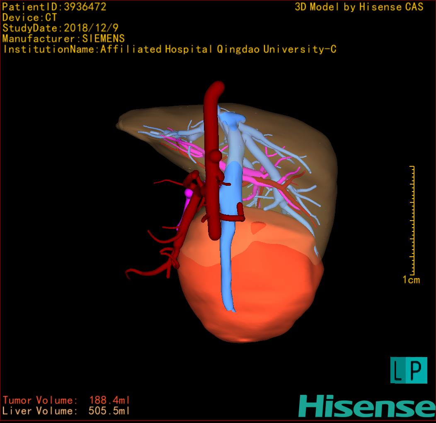Screen dimensions: 436x423
Task: Click the Tumor Volume: 188.4ml readout
Action: (66, 400)
